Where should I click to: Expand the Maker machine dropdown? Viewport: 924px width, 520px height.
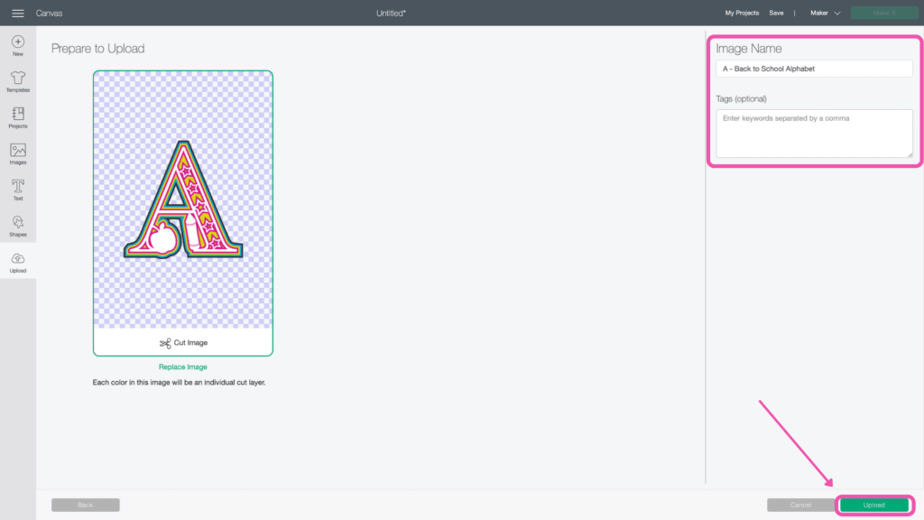tap(825, 13)
